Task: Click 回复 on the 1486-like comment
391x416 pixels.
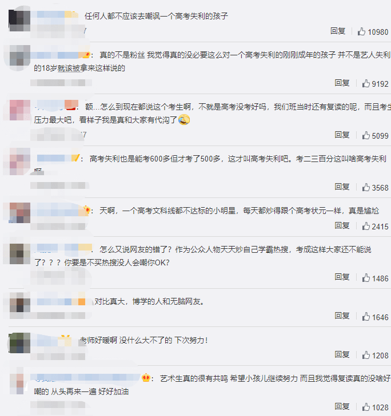Action: pos(342,277)
